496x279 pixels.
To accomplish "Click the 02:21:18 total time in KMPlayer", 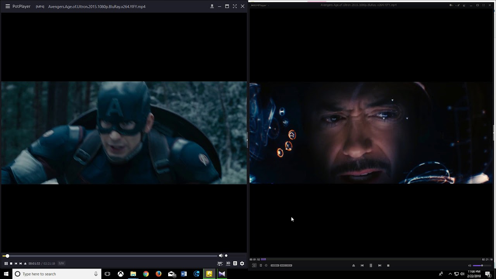I will 487,259.
